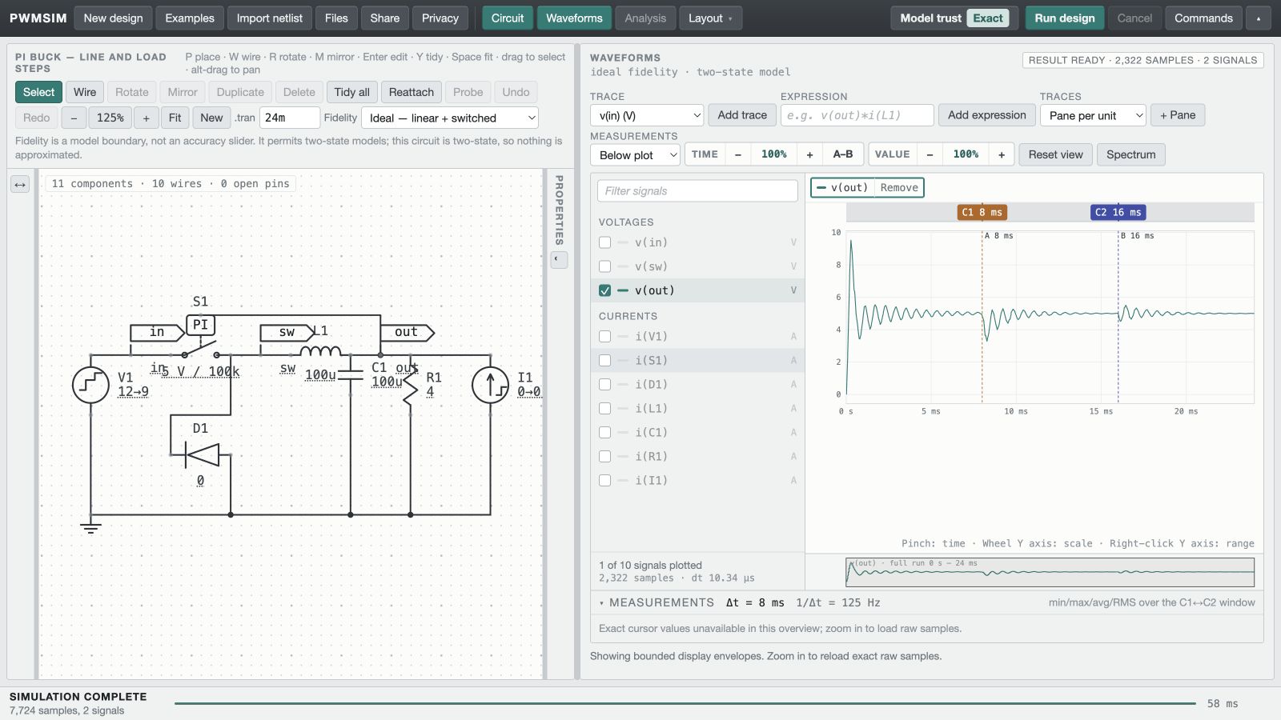This screenshot has height=720, width=1281.
Task: Zoom out circuit with minus button
Action: pyautogui.click(x=74, y=118)
